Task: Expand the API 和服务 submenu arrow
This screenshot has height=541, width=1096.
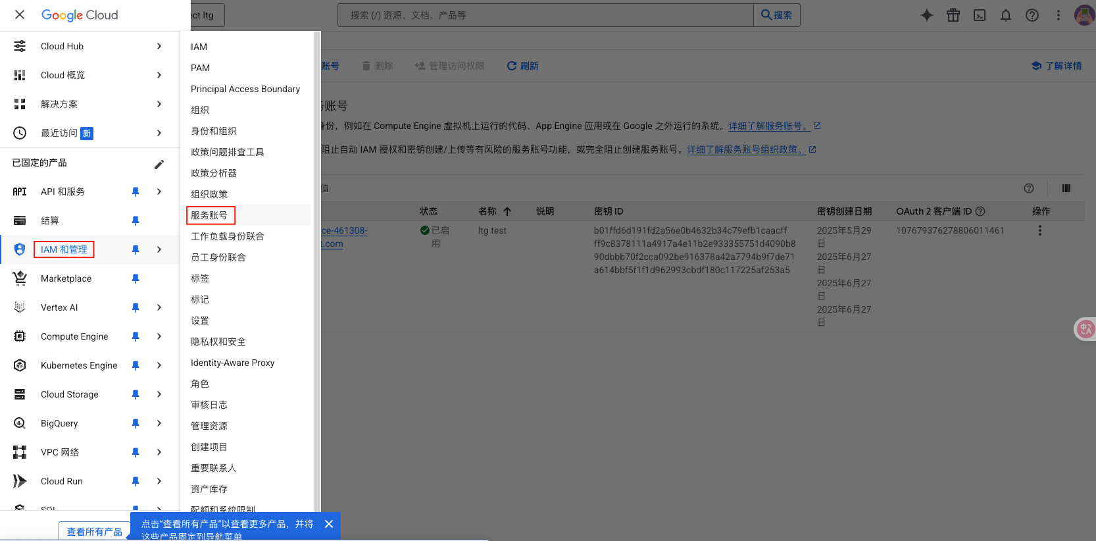Action: [159, 192]
